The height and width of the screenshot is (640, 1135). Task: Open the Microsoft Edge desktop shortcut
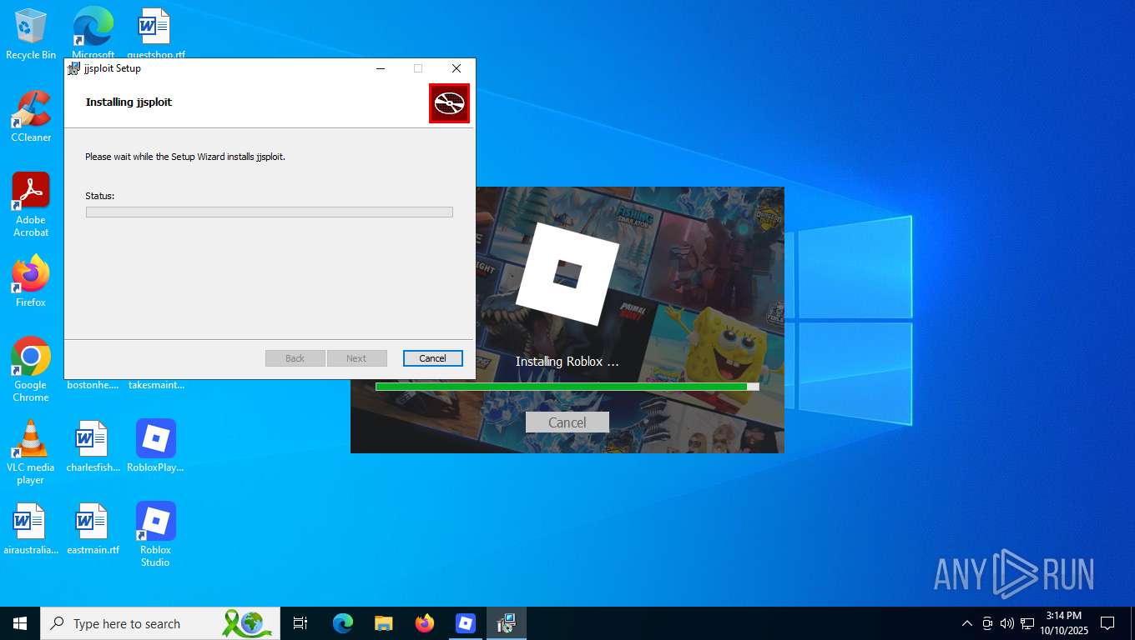coord(93,33)
